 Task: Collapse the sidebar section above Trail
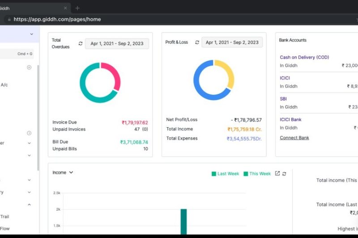pos(29,205)
